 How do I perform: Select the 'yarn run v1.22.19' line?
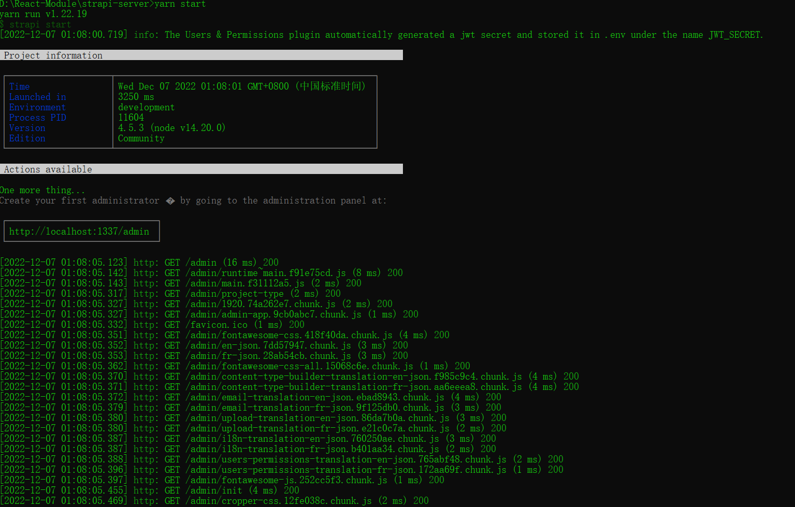click(x=44, y=14)
